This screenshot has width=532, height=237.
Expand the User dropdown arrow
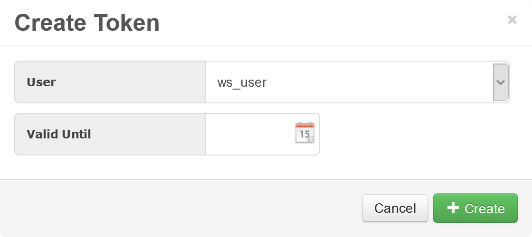(x=500, y=82)
